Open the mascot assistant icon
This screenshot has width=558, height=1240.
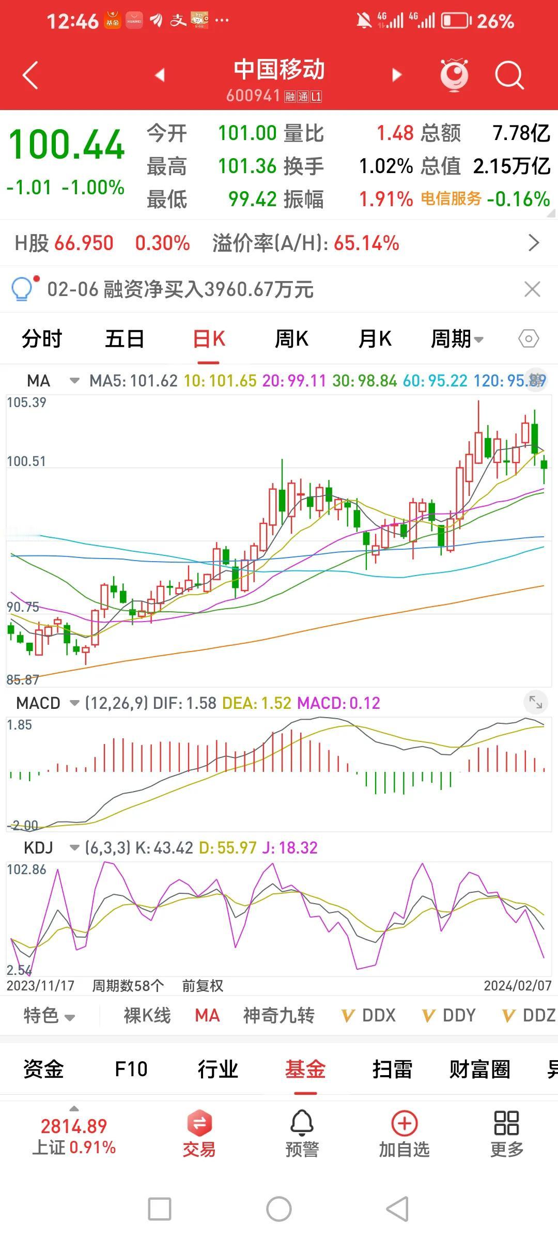point(454,75)
